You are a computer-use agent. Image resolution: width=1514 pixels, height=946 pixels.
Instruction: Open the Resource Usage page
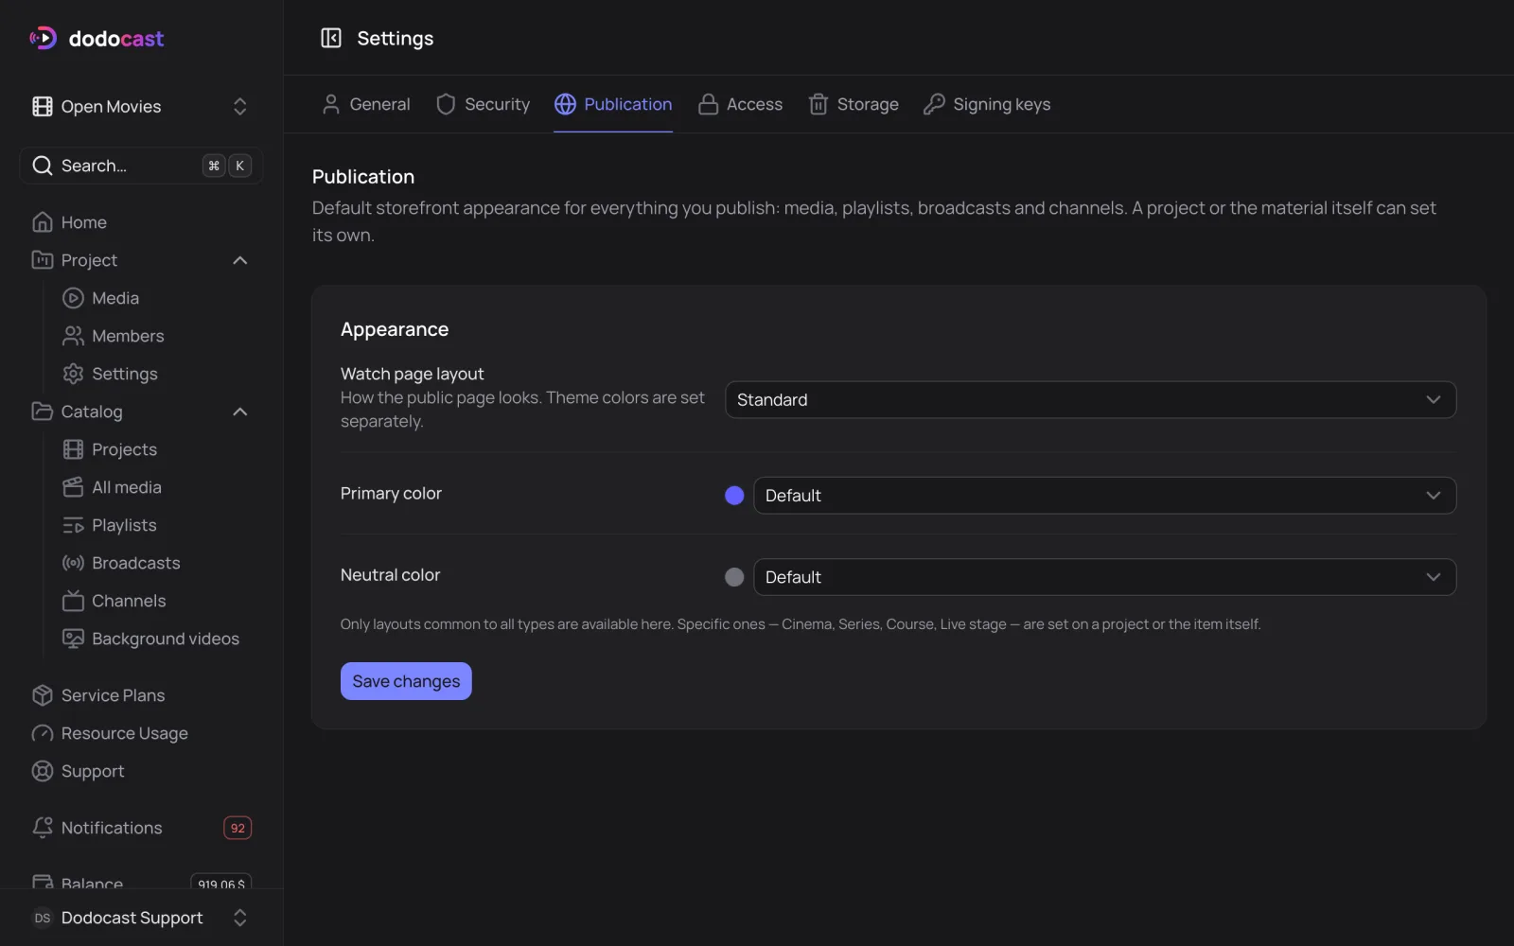141,733
